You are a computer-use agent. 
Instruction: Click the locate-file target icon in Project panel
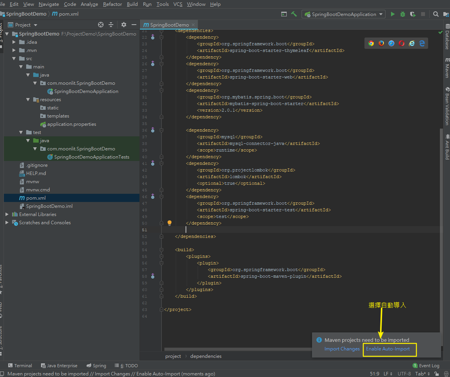pos(101,25)
